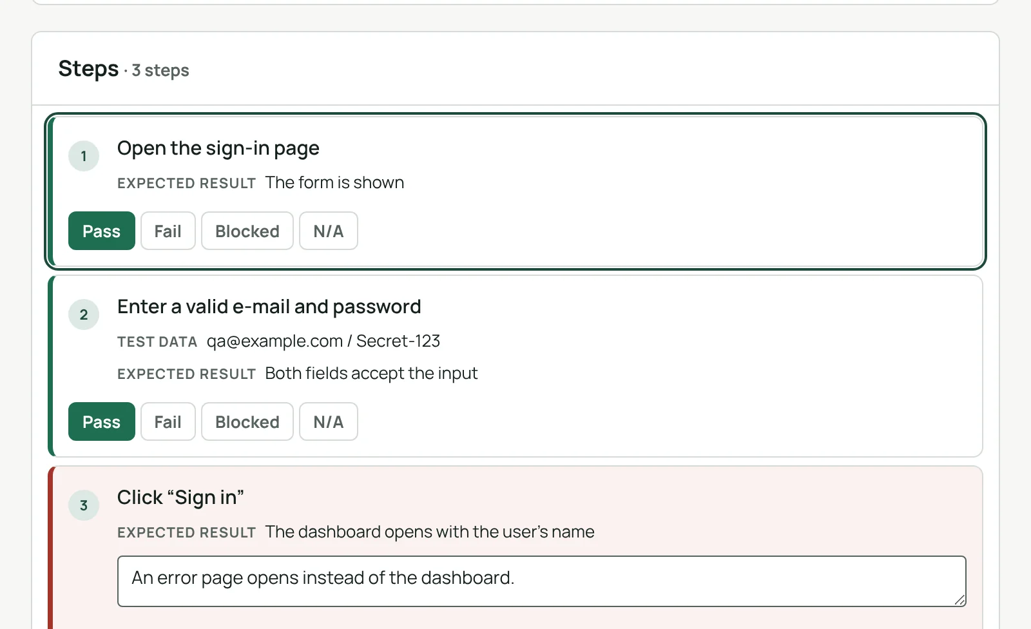Screen dimensions: 1031x629
Task: Mark step 2 'Enter a valid e-mail' as Pass
Action: 102,421
